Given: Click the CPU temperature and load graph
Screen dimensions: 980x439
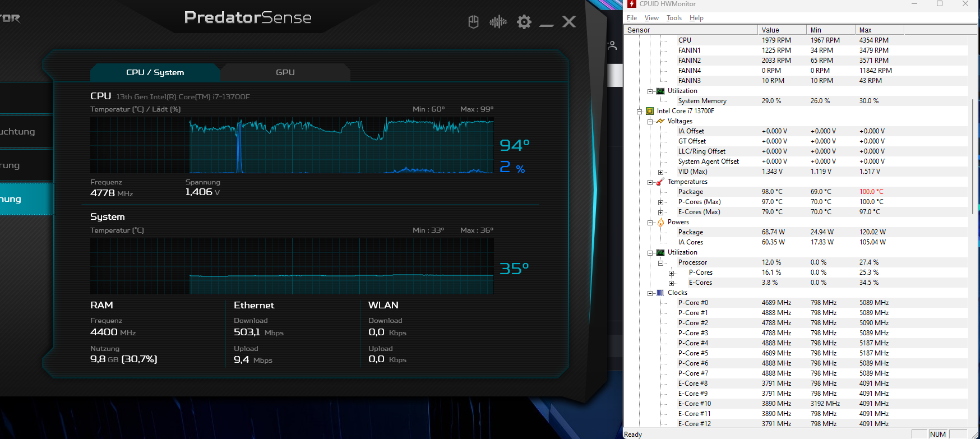Looking at the screenshot, I should pyautogui.click(x=292, y=145).
